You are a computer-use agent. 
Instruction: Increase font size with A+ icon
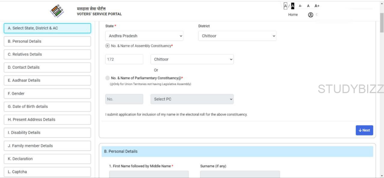[x=317, y=6]
